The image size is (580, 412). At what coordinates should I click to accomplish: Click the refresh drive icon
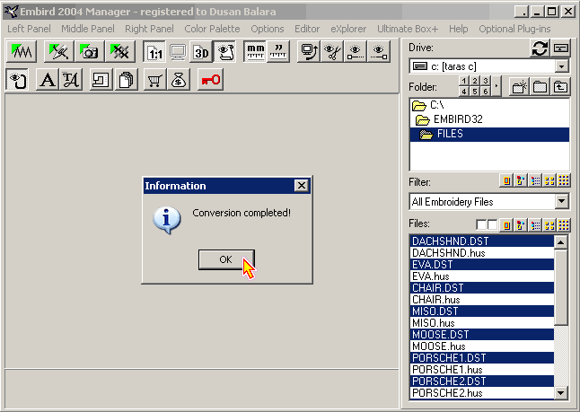tap(540, 48)
